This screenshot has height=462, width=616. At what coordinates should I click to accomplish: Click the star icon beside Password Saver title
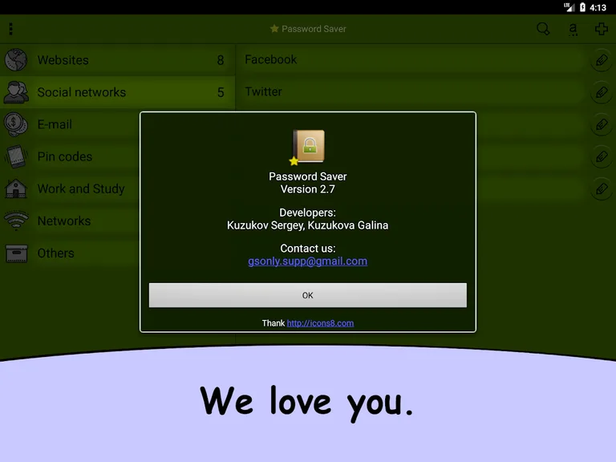274,29
